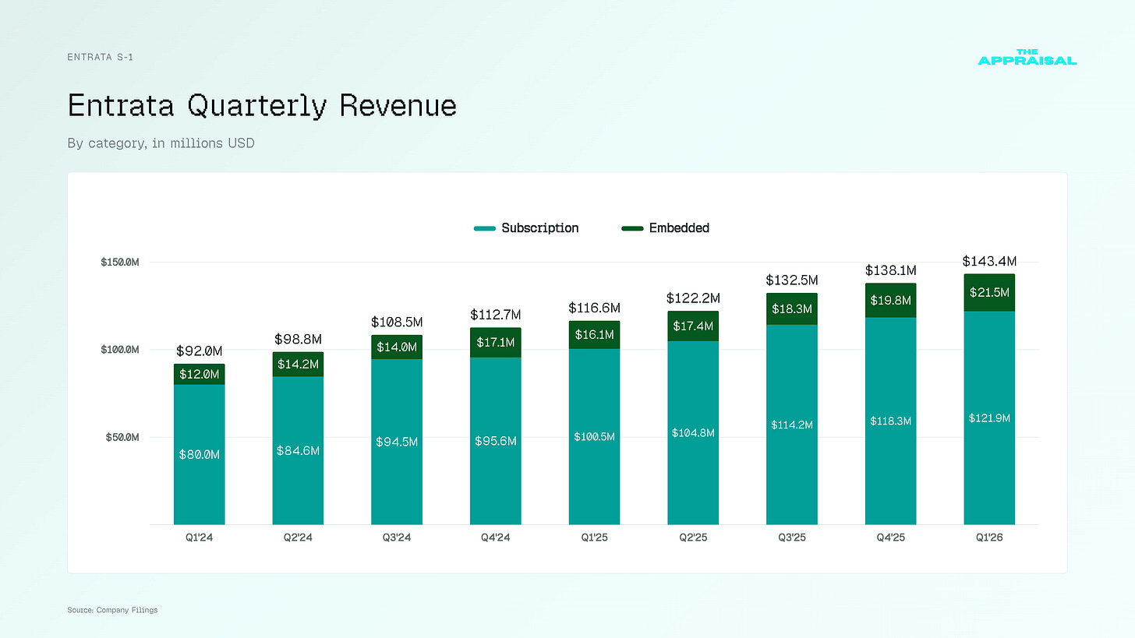
Task: Click the "Source: Company Filings" footnote
Action: pyautogui.click(x=113, y=610)
